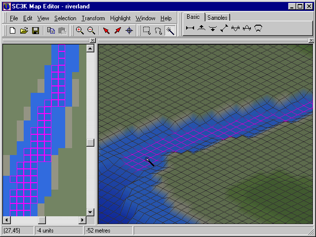This screenshot has width=316, height=237.
Task: Zoom out of the map
Action: (x=91, y=31)
